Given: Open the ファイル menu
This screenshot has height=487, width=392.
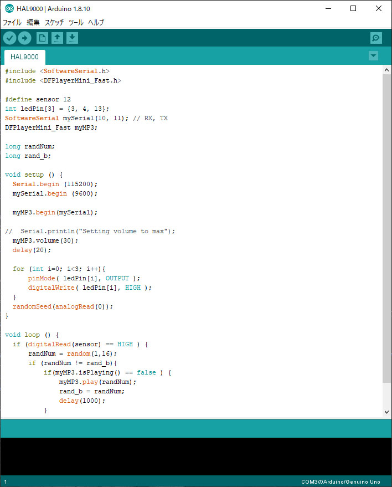Looking at the screenshot, I should click(x=12, y=23).
